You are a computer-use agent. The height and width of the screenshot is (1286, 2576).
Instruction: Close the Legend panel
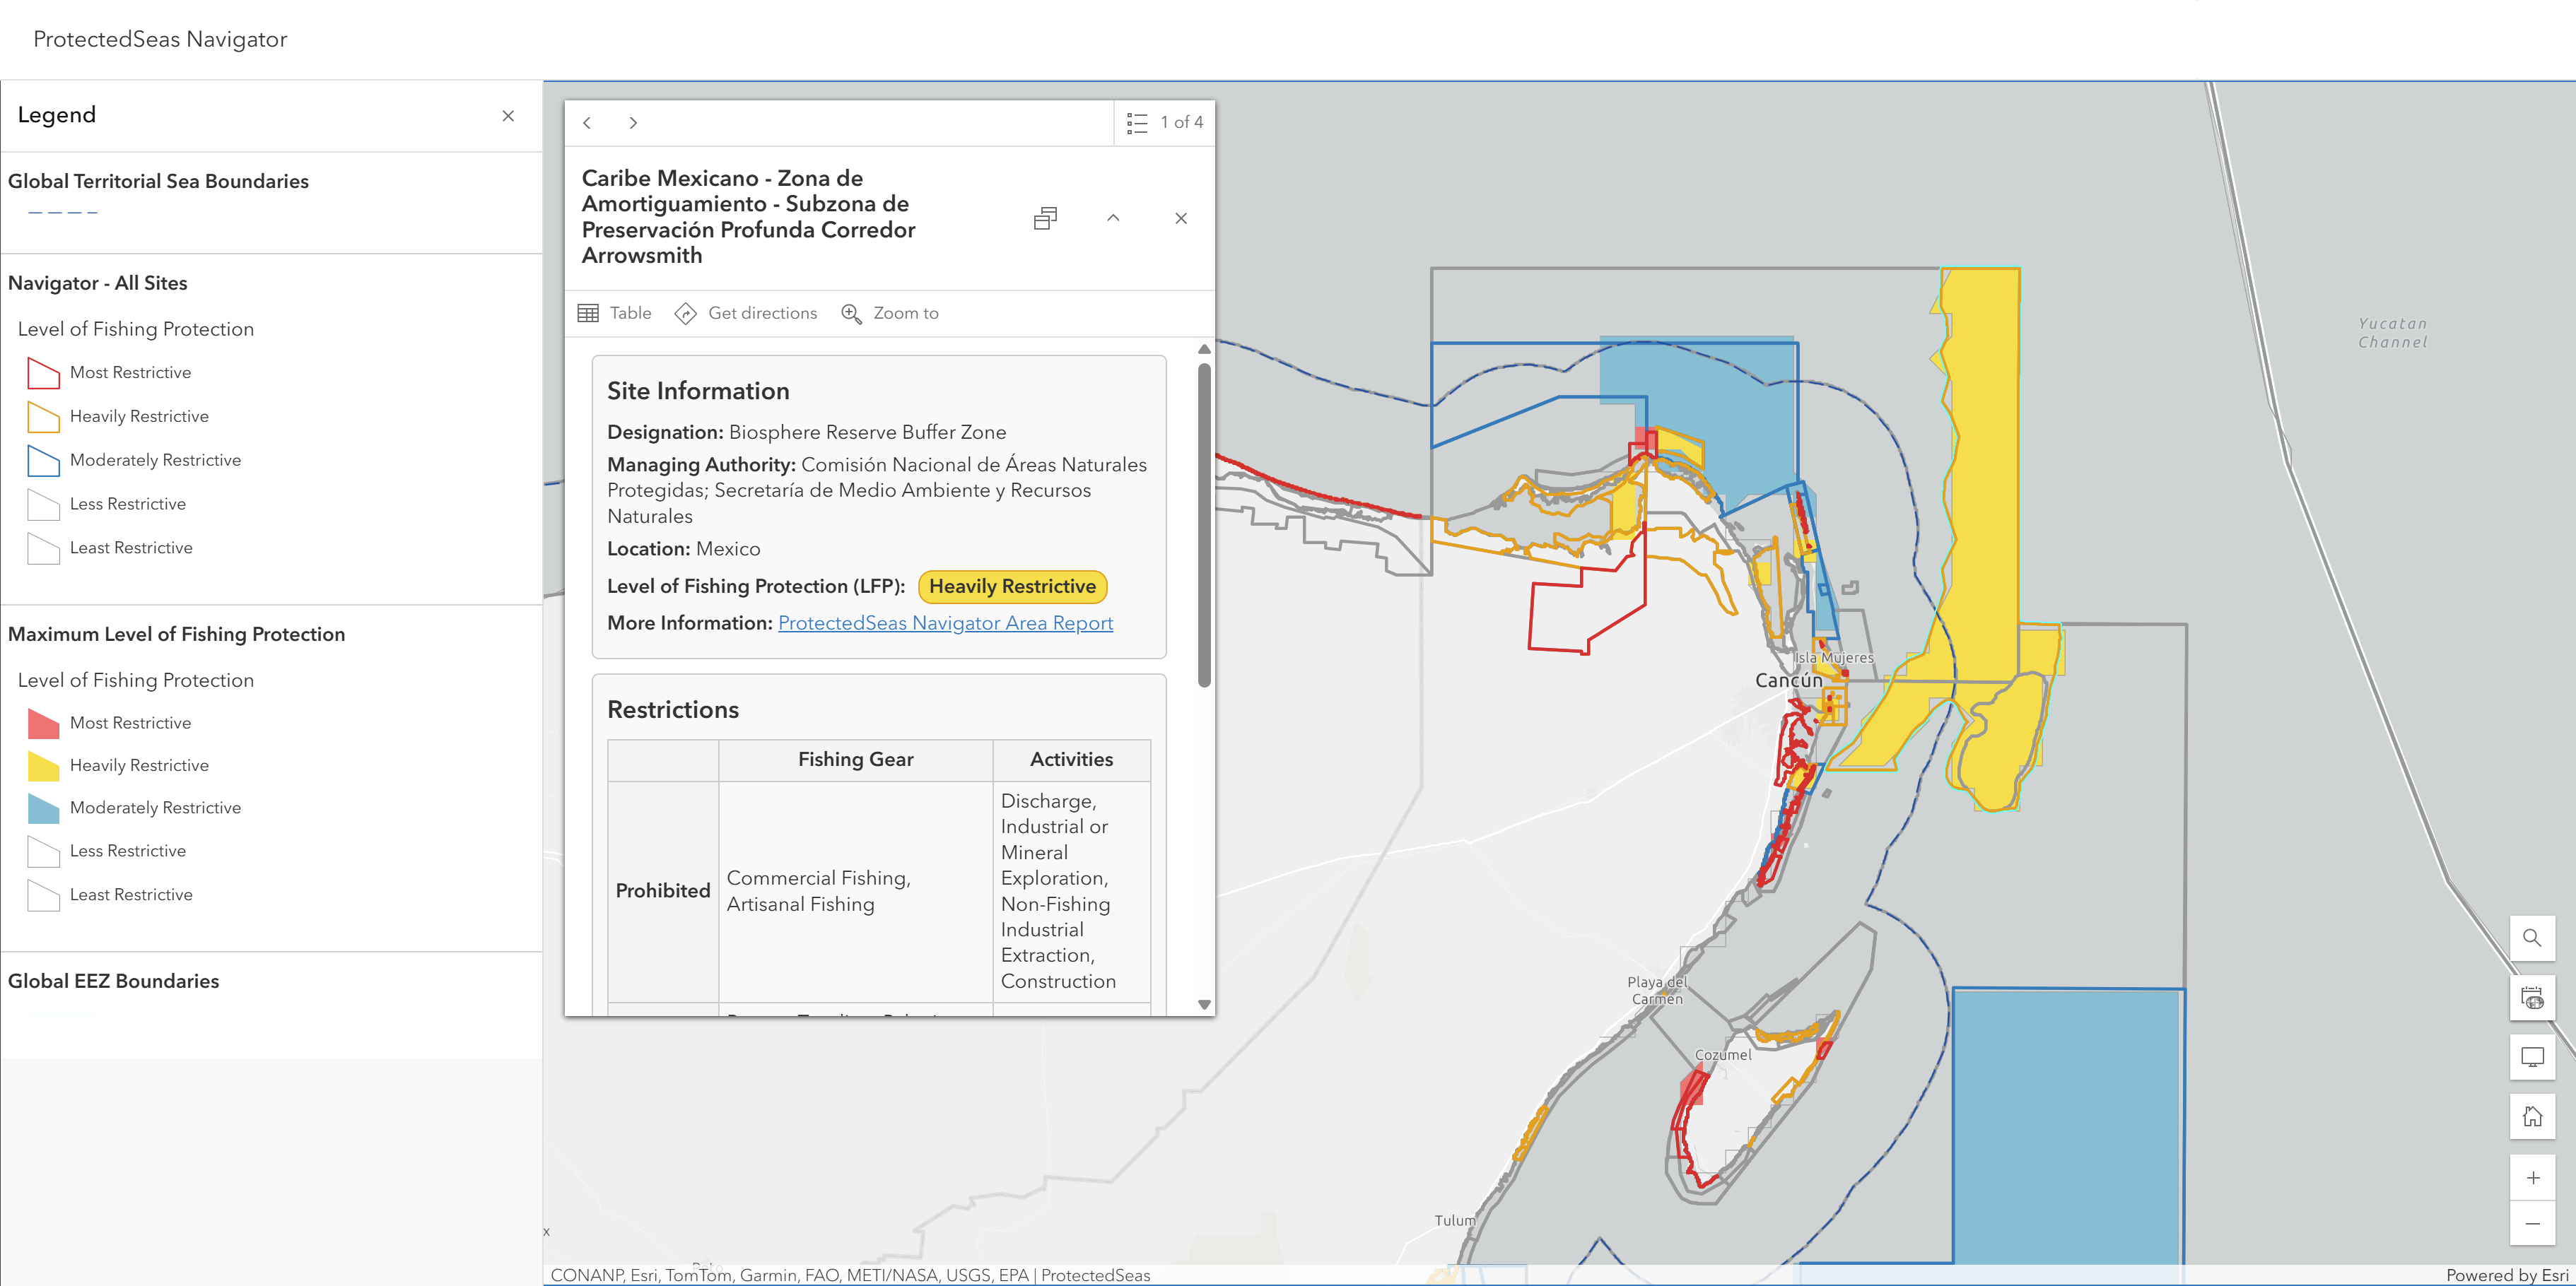click(508, 116)
